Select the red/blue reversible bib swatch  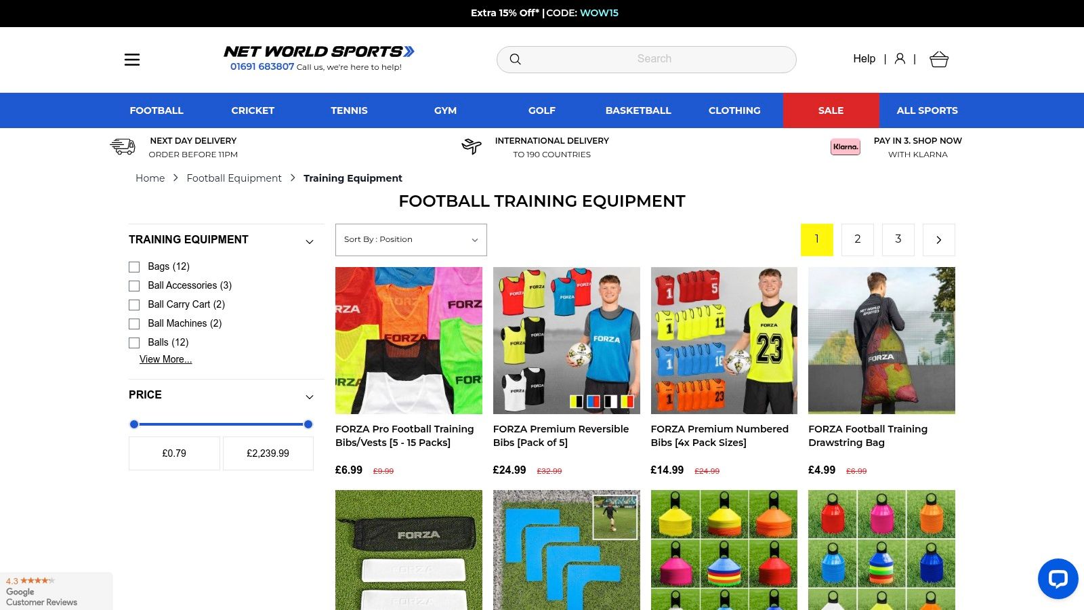[593, 401]
